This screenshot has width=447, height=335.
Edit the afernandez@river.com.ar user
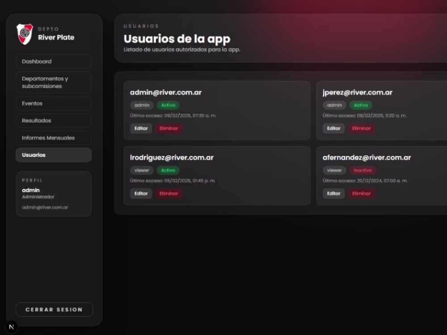pos(333,194)
